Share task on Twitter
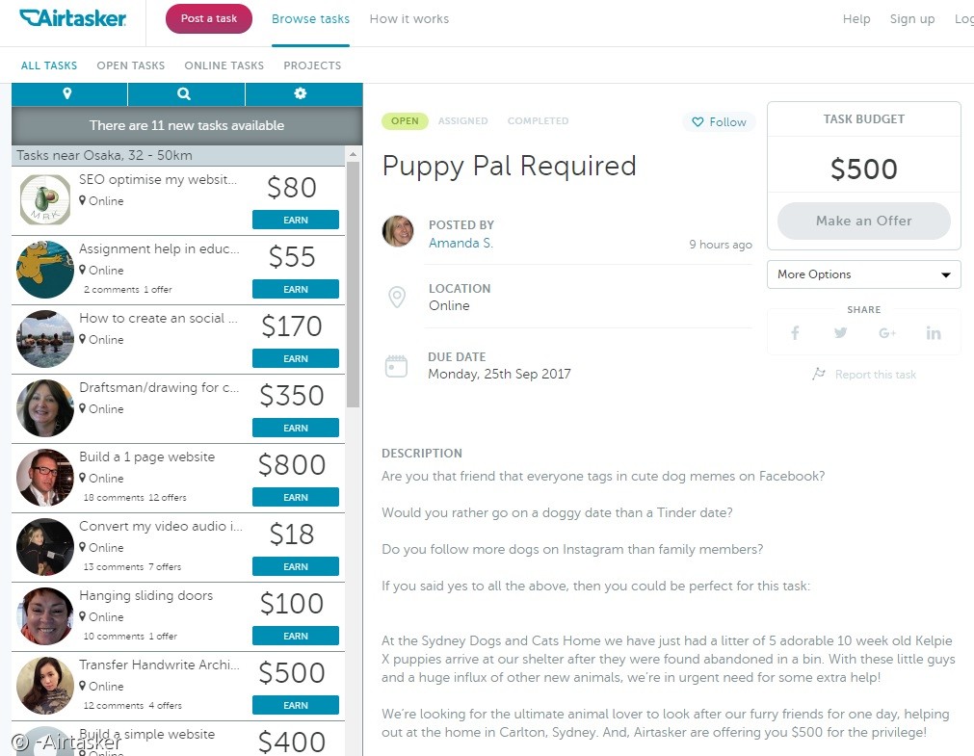The image size is (974, 756). 840,333
